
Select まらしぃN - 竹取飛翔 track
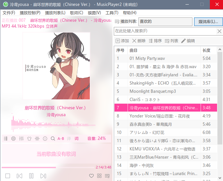(x=166, y=174)
